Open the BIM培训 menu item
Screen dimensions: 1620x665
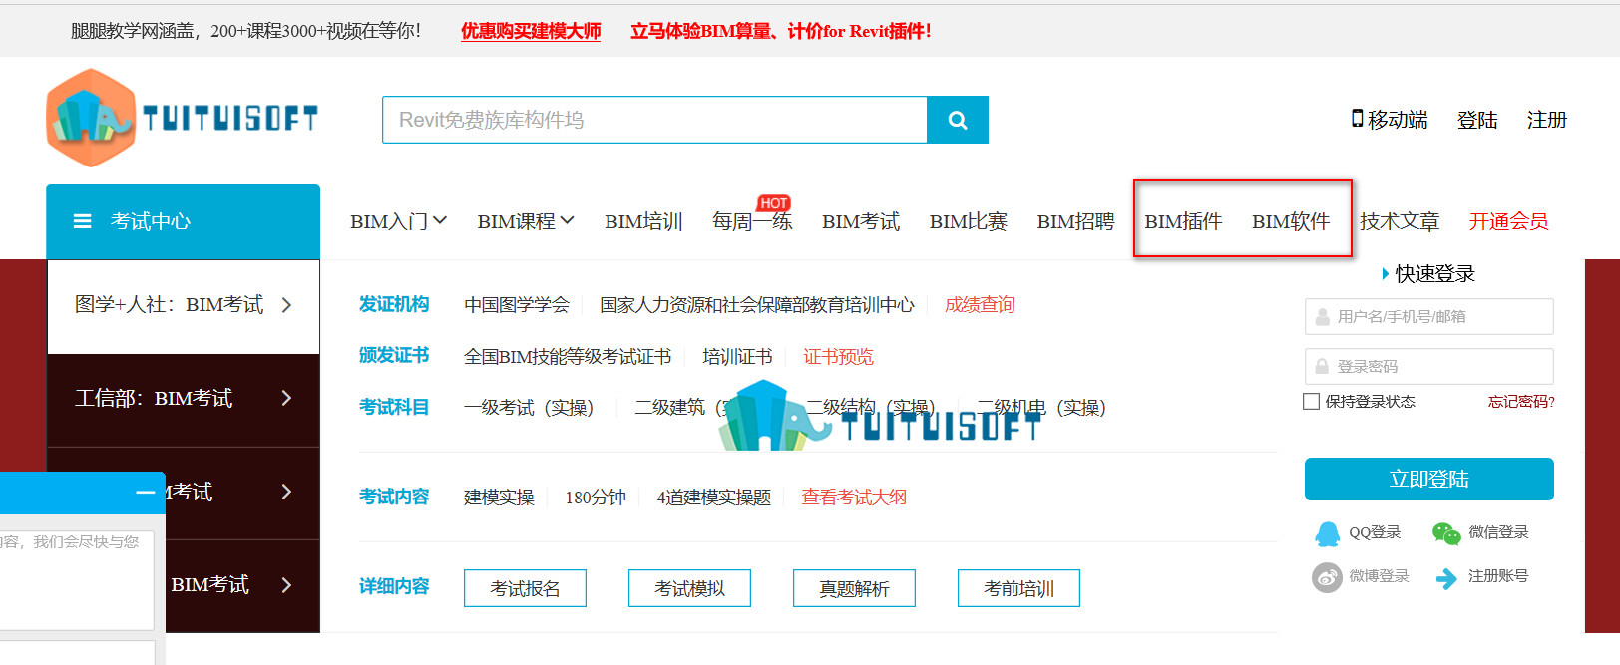click(x=643, y=221)
